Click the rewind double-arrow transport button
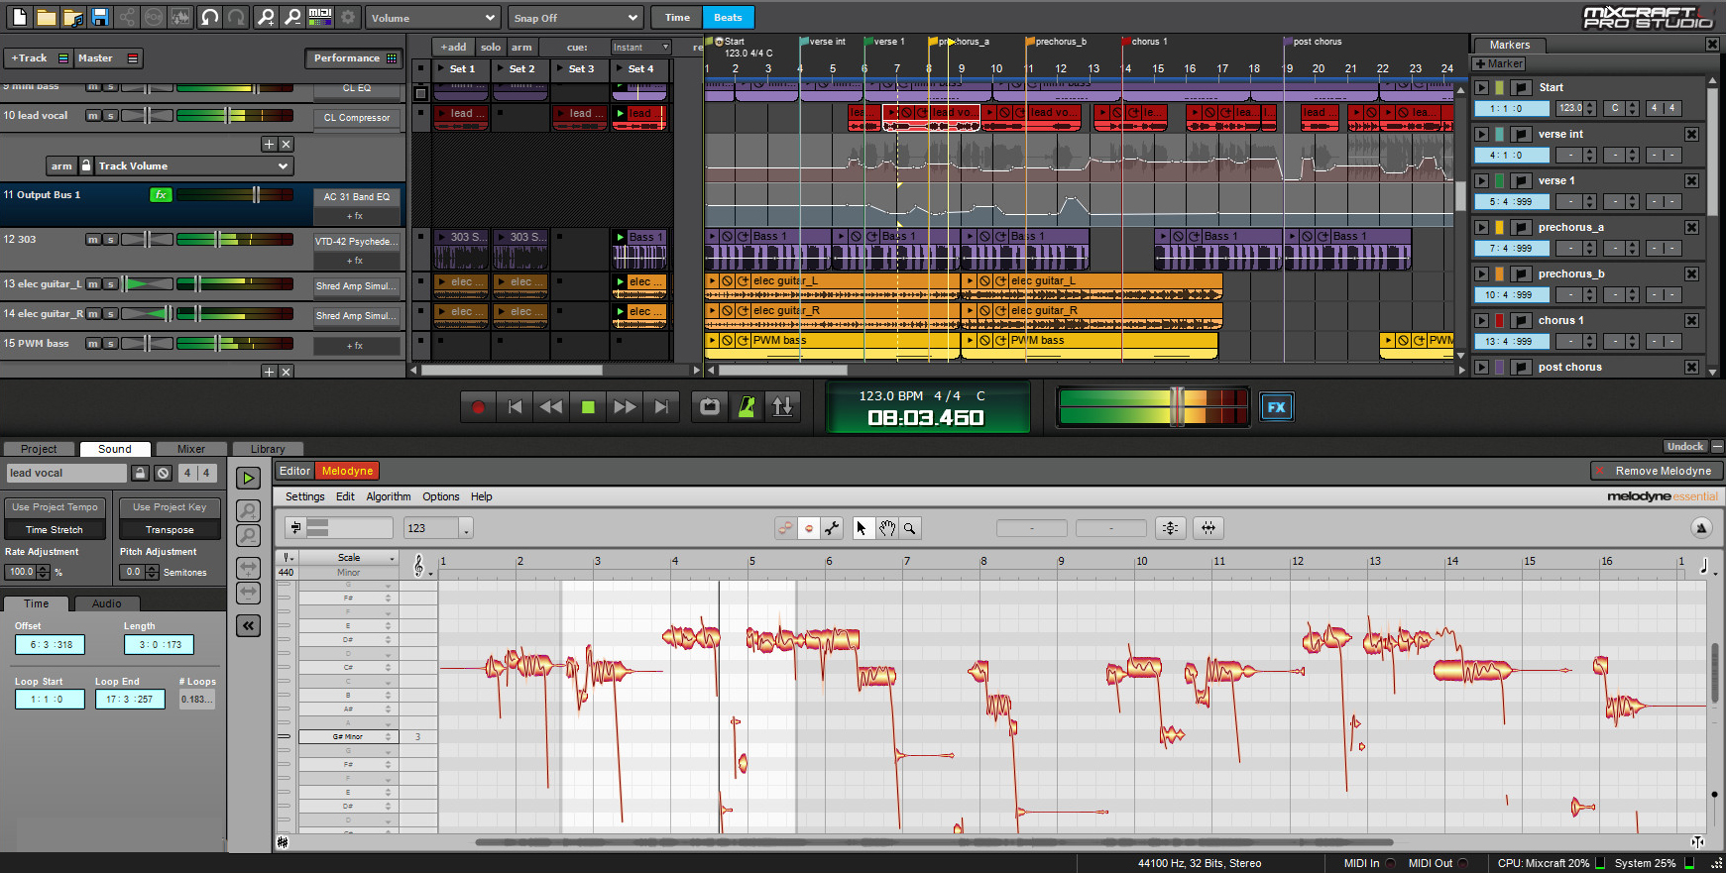The width and height of the screenshot is (1726, 873). click(x=551, y=407)
